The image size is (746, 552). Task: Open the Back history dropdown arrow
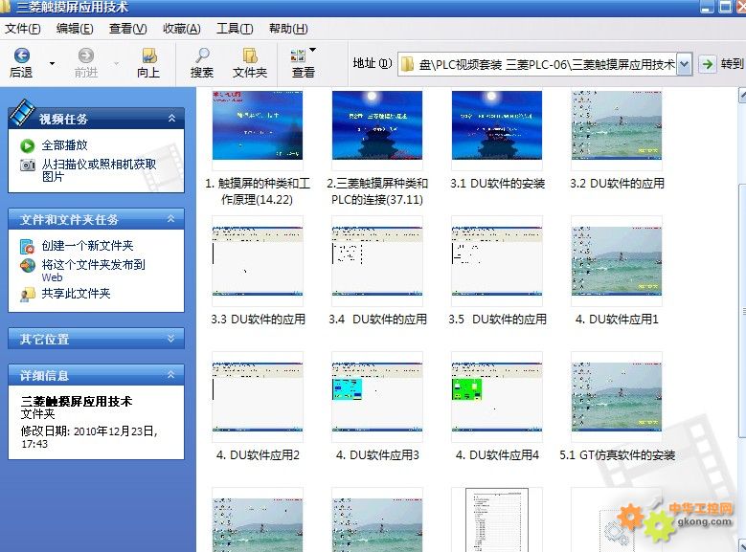[x=52, y=63]
